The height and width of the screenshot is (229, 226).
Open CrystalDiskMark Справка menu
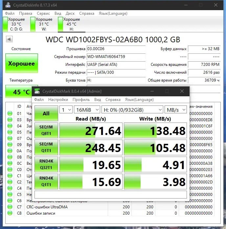(x=113, y=100)
